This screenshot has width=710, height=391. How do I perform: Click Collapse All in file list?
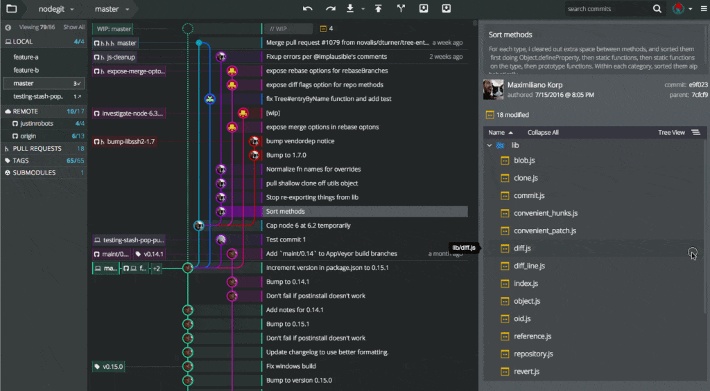click(x=543, y=132)
